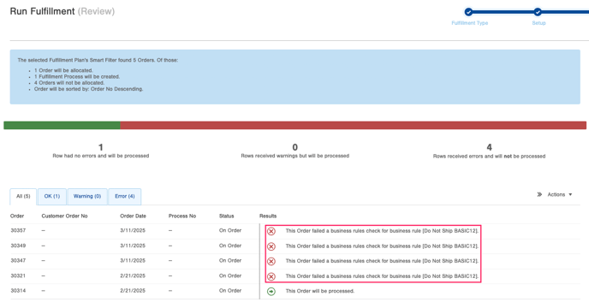589x308 pixels.
Task: Switch to the All (5) tab
Action: [23, 197]
